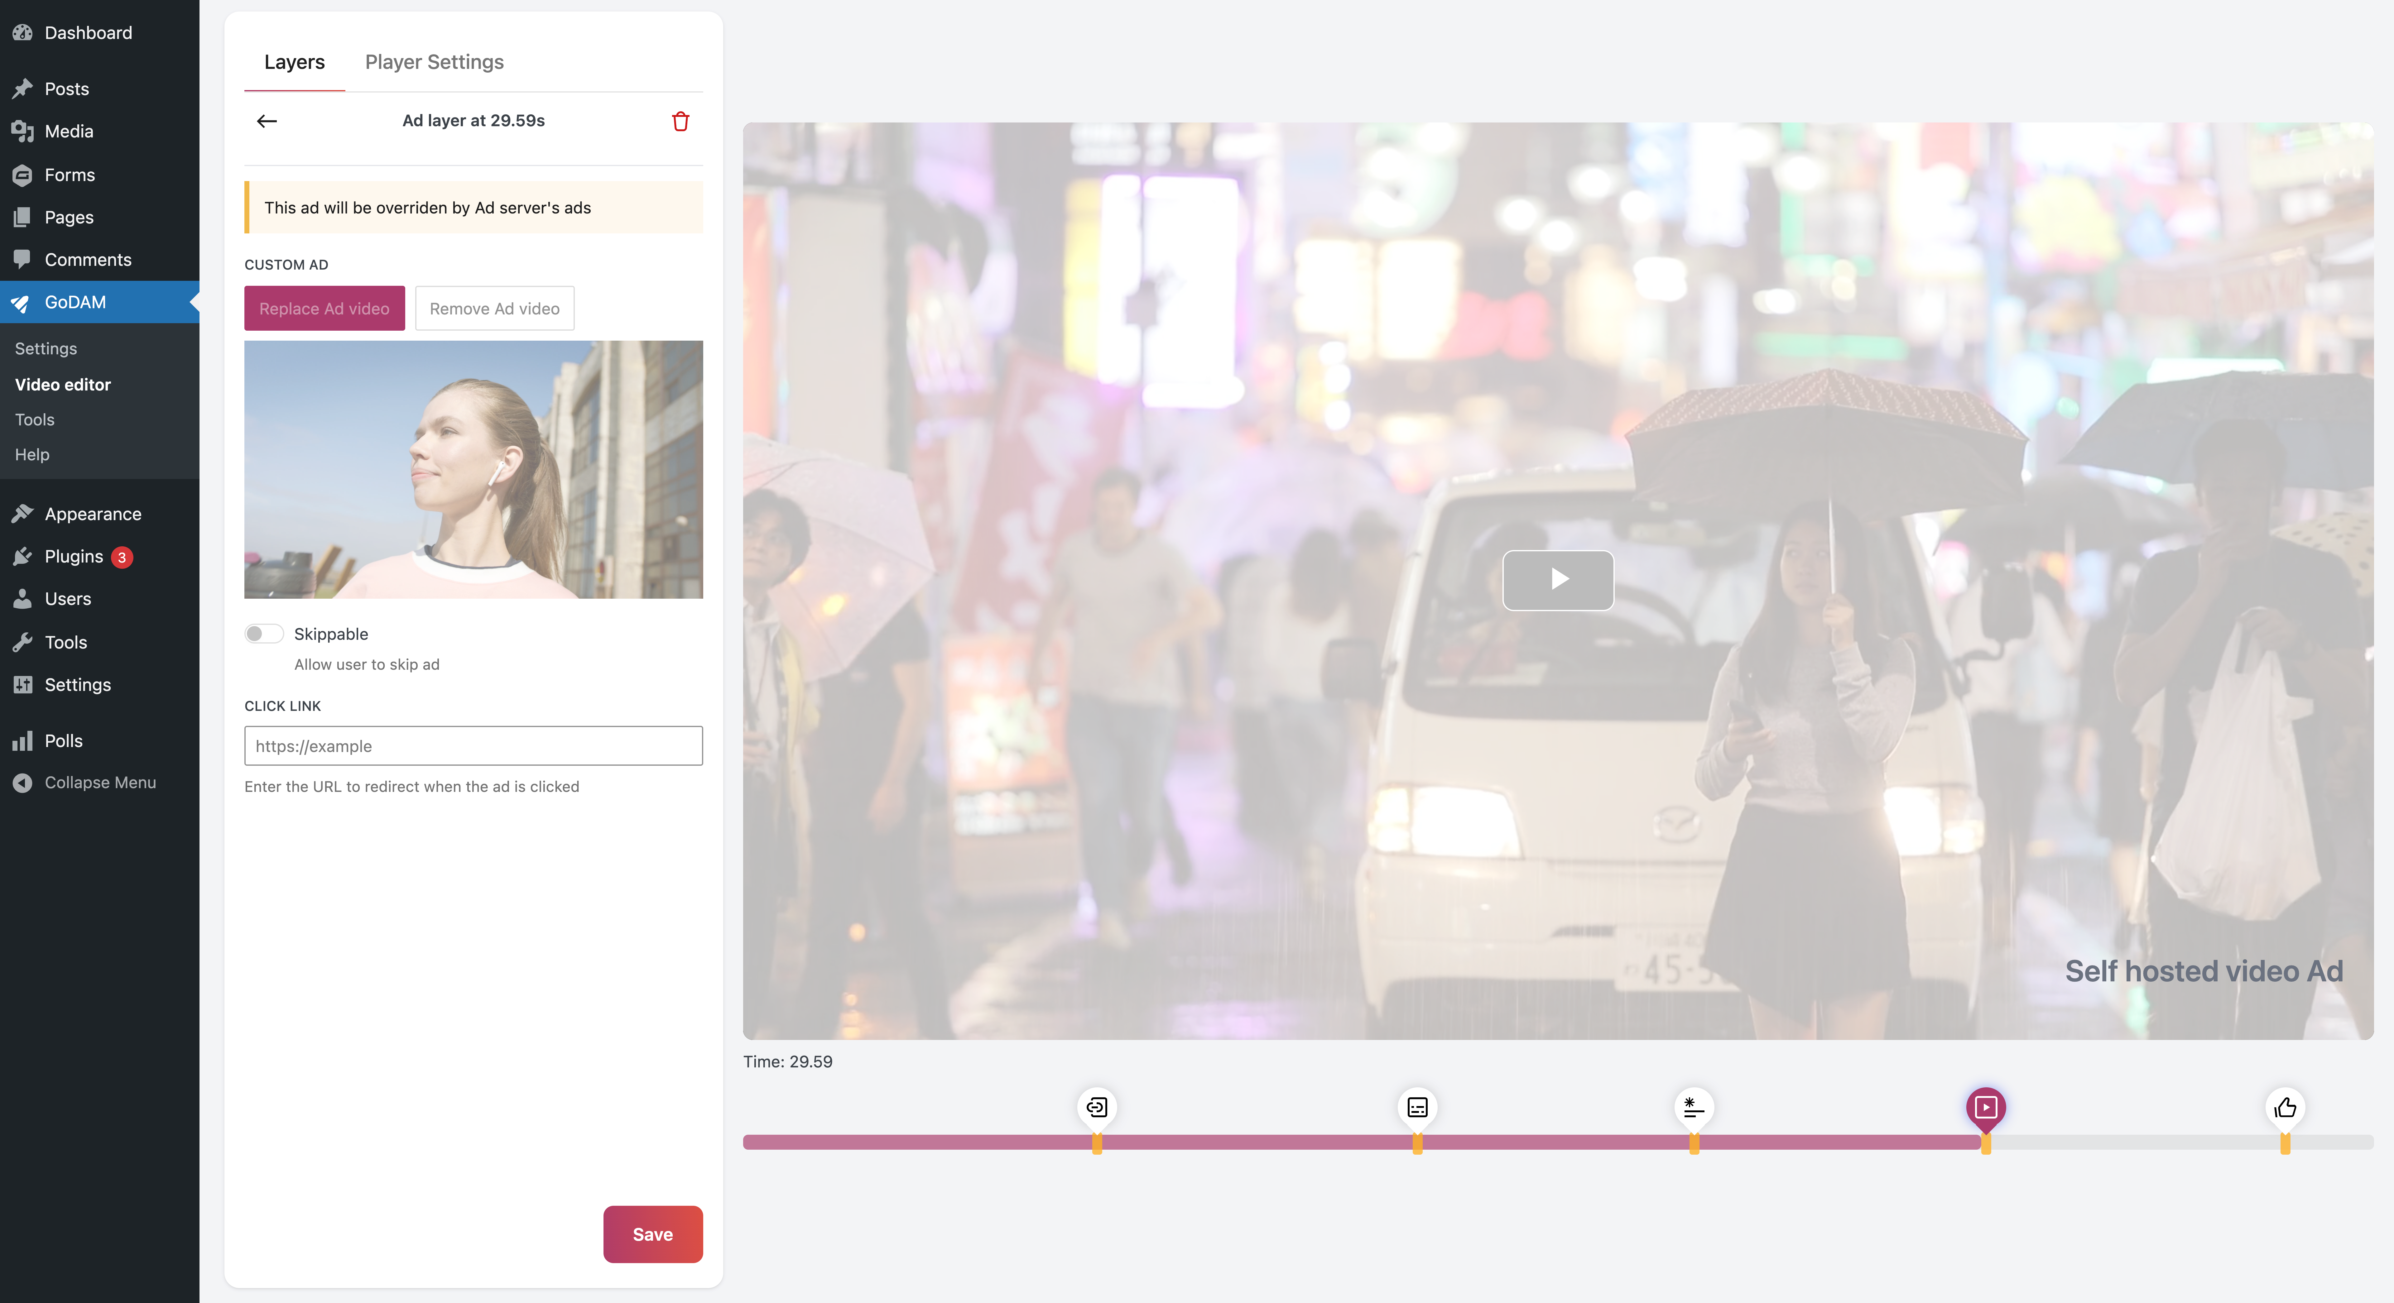Click the 'CLICK LINK' section label
Viewport: 2394px width, 1303px height.
[x=282, y=706]
